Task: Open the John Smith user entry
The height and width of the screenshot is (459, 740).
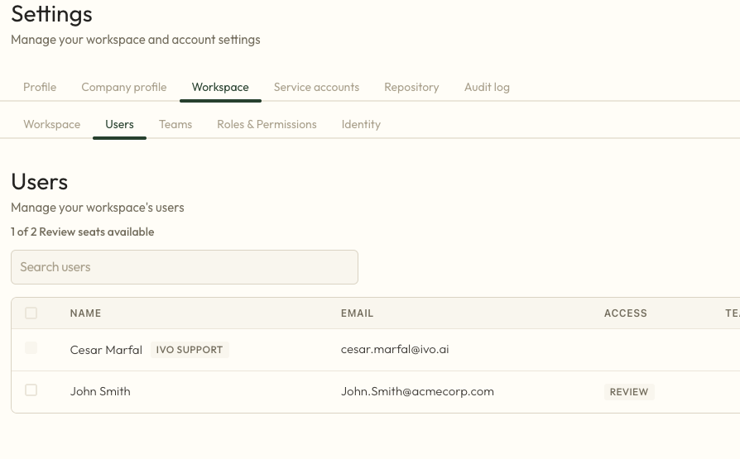Action: (x=100, y=391)
